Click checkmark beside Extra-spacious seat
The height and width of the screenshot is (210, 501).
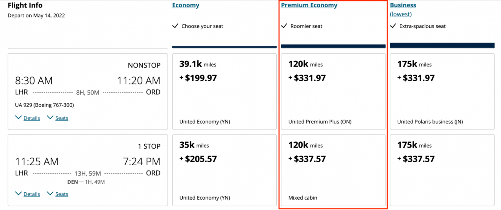click(393, 26)
